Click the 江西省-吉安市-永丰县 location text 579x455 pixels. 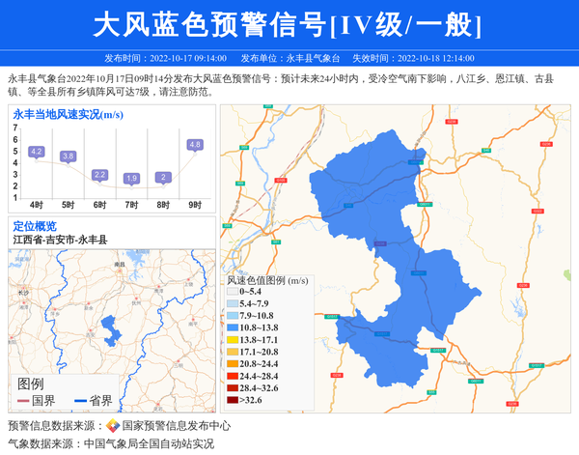(60, 240)
